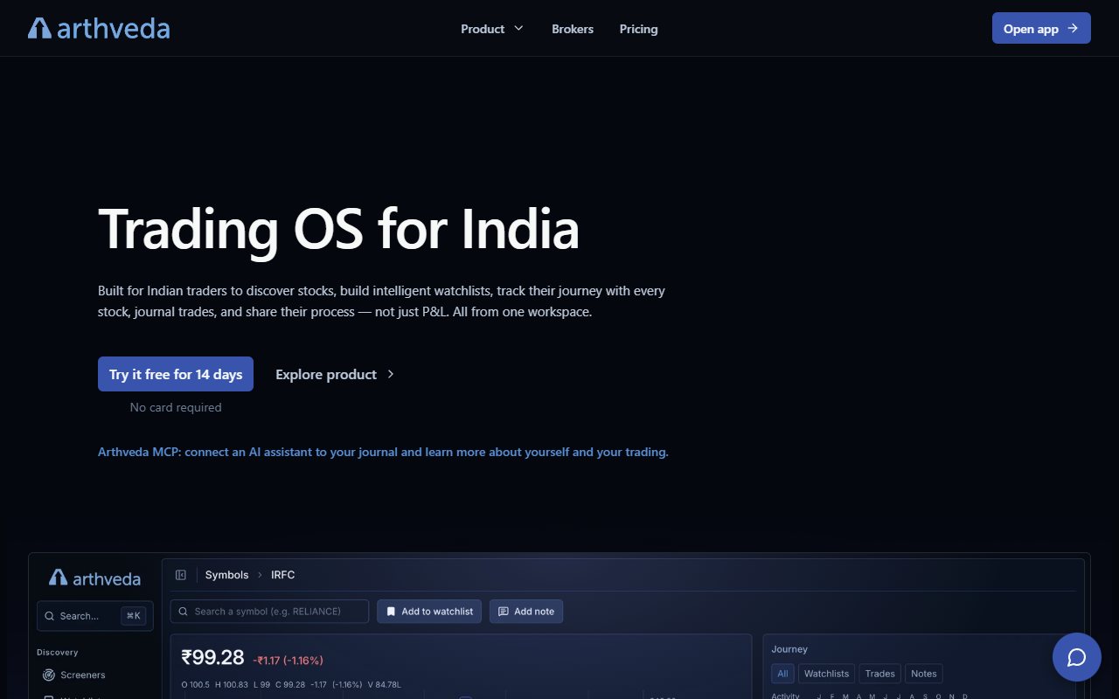Viewport: 1119px width, 699px height.
Task: Click the IRFC breadcrumb
Action: pos(283,575)
